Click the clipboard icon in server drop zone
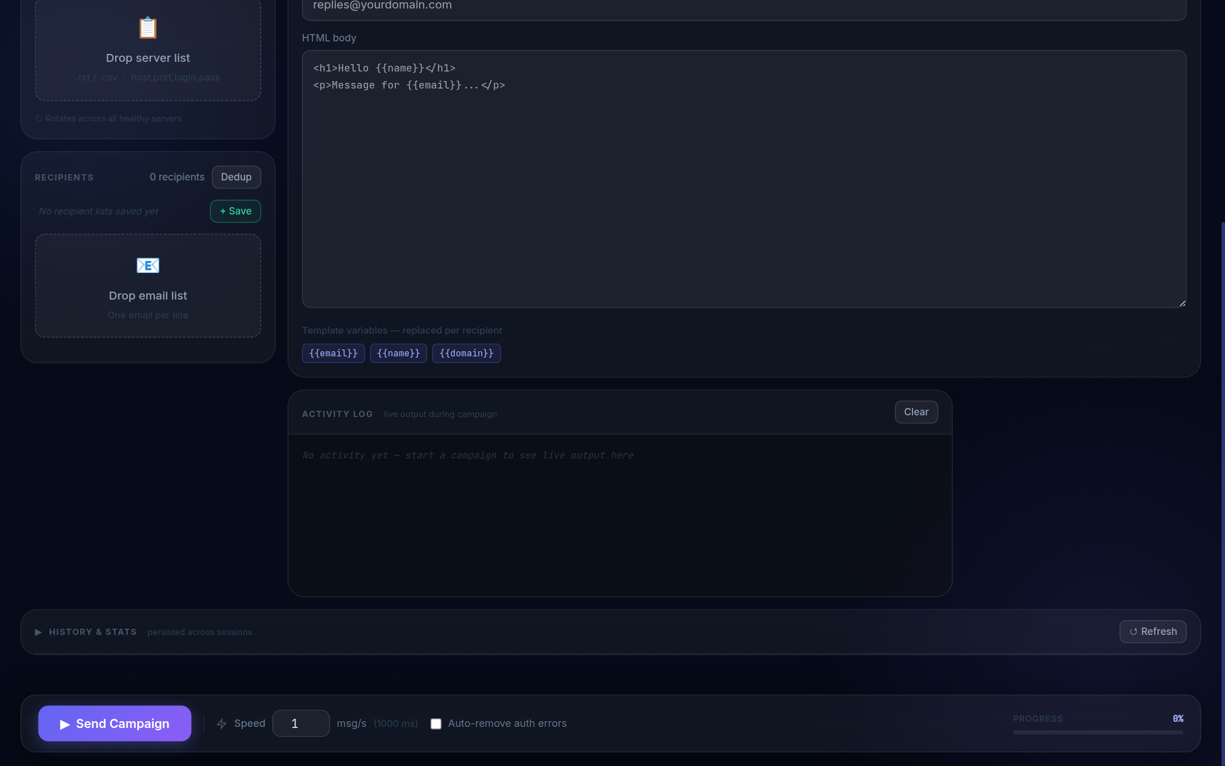Viewport: 1225px width, 766px height. 148,28
